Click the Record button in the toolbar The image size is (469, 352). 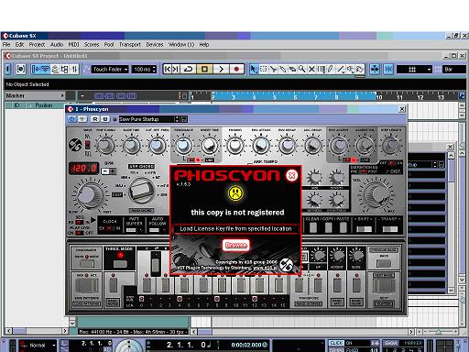coord(236,70)
